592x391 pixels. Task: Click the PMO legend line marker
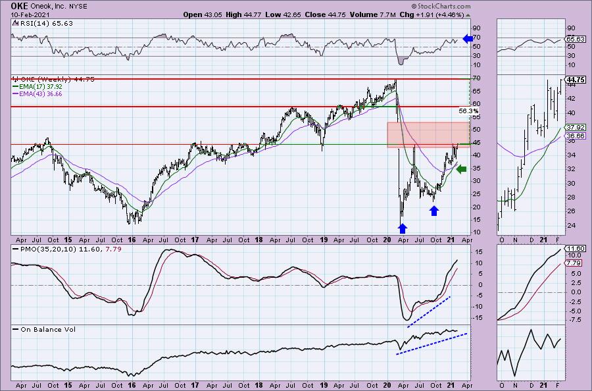[x=16, y=249]
